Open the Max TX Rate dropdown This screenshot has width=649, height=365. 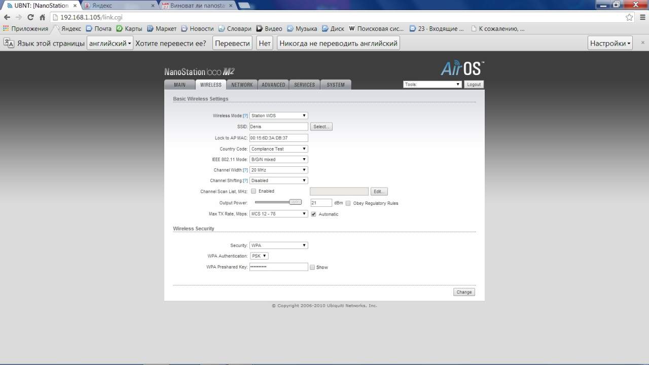tap(279, 214)
